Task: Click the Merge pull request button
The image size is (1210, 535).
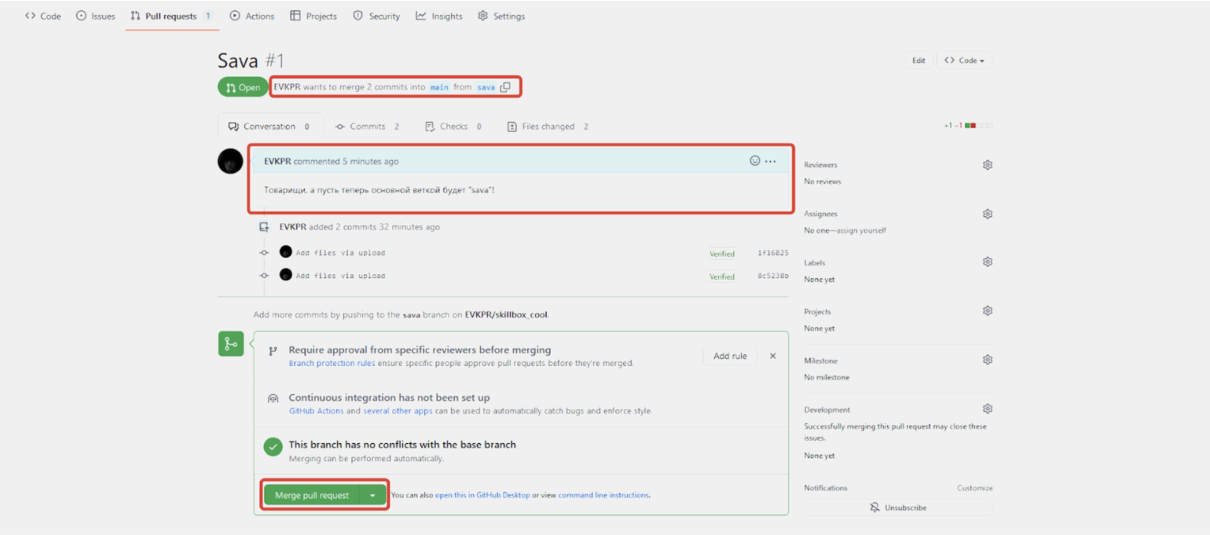Action: (312, 495)
